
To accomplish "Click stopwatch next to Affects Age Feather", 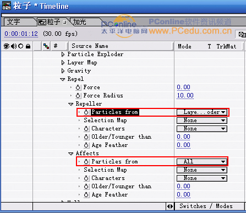I will click(86, 195).
